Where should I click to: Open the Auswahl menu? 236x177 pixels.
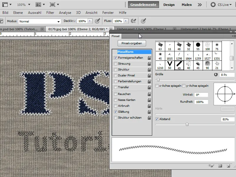tap(35, 13)
